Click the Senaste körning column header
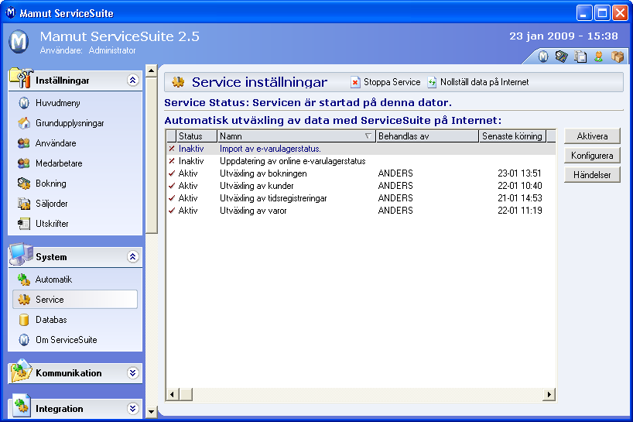This screenshot has height=422, width=633. (x=512, y=136)
